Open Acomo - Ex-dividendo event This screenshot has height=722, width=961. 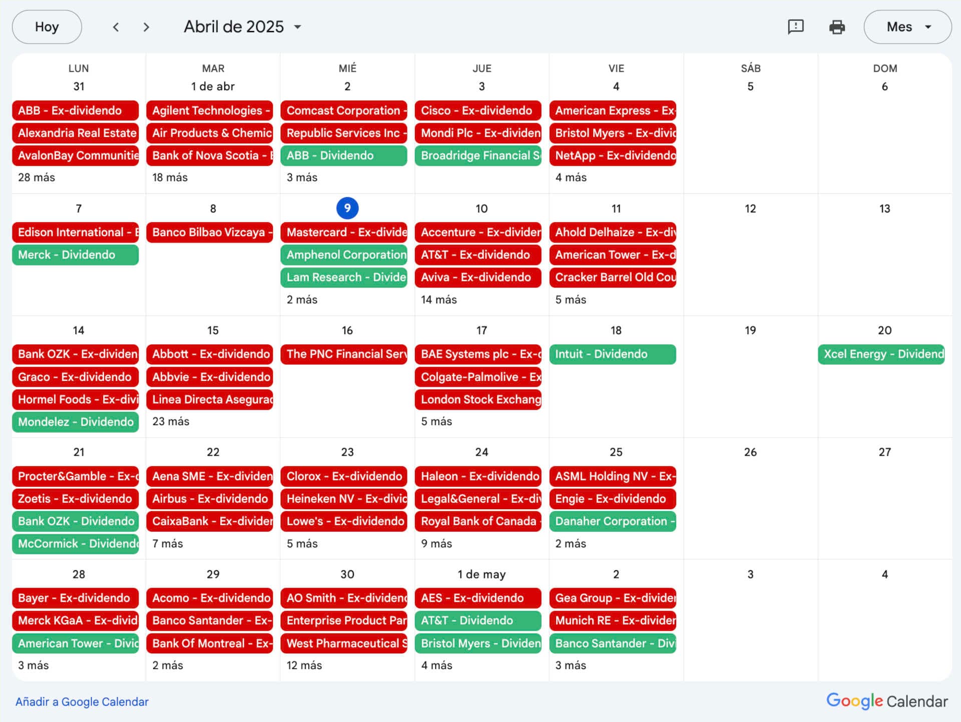[x=210, y=598]
